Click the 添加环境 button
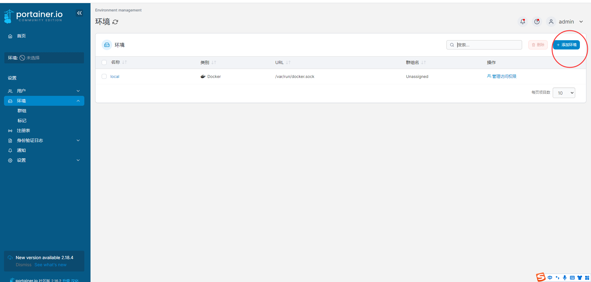This screenshot has width=591, height=282. 566,45
